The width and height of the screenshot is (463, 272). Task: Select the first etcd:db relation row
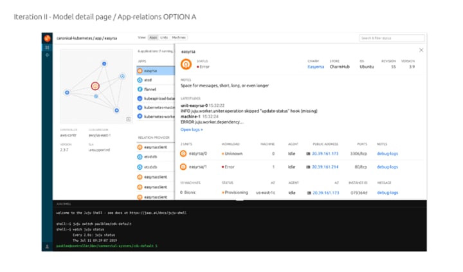(156, 157)
